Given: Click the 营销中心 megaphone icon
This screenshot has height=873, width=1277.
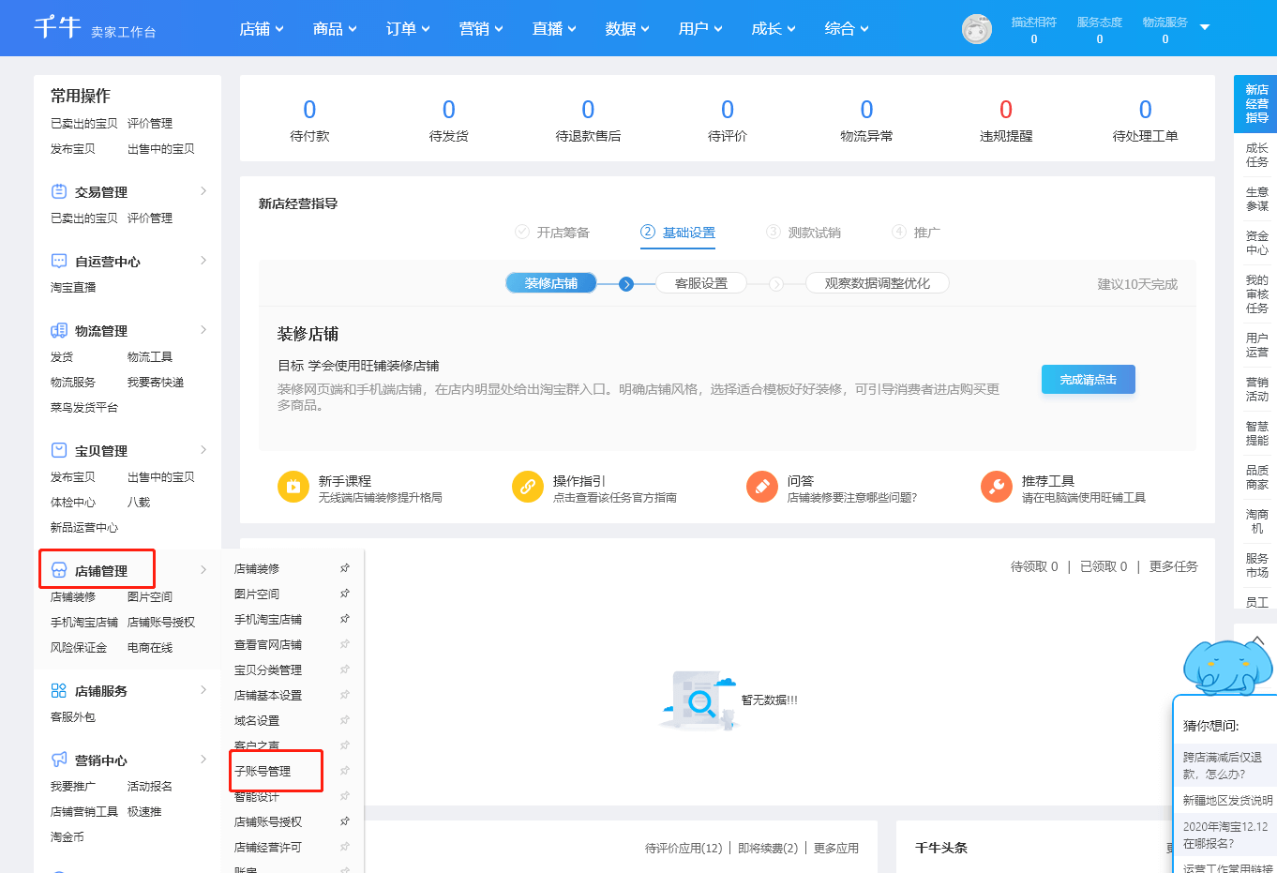Looking at the screenshot, I should pos(59,760).
